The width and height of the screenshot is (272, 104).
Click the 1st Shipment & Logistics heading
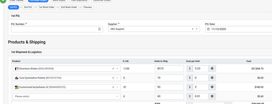click(26, 52)
